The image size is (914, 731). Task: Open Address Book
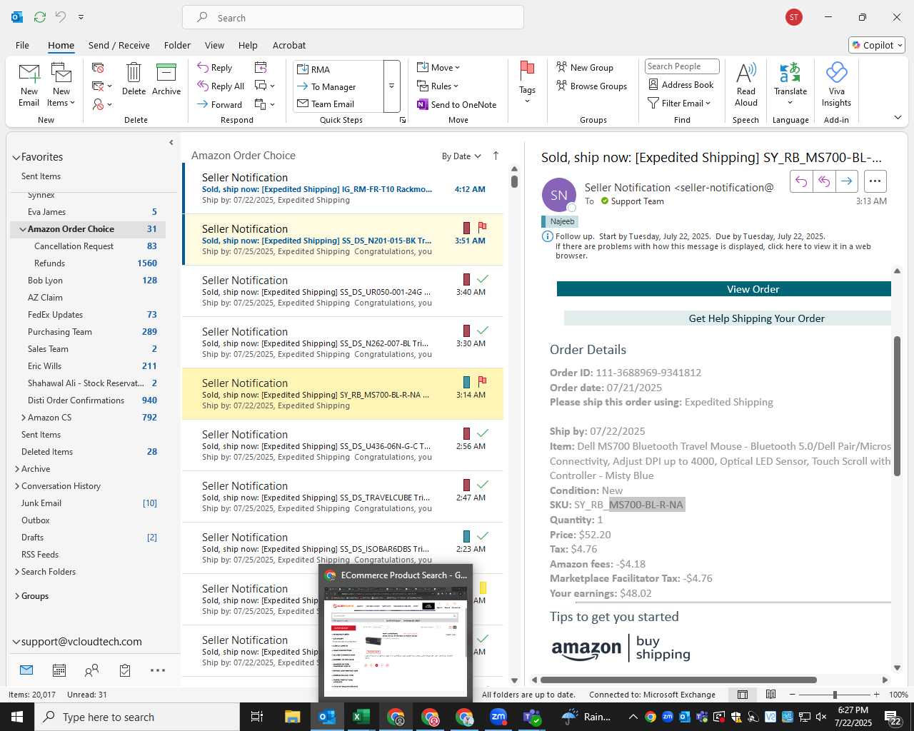pyautogui.click(x=681, y=85)
